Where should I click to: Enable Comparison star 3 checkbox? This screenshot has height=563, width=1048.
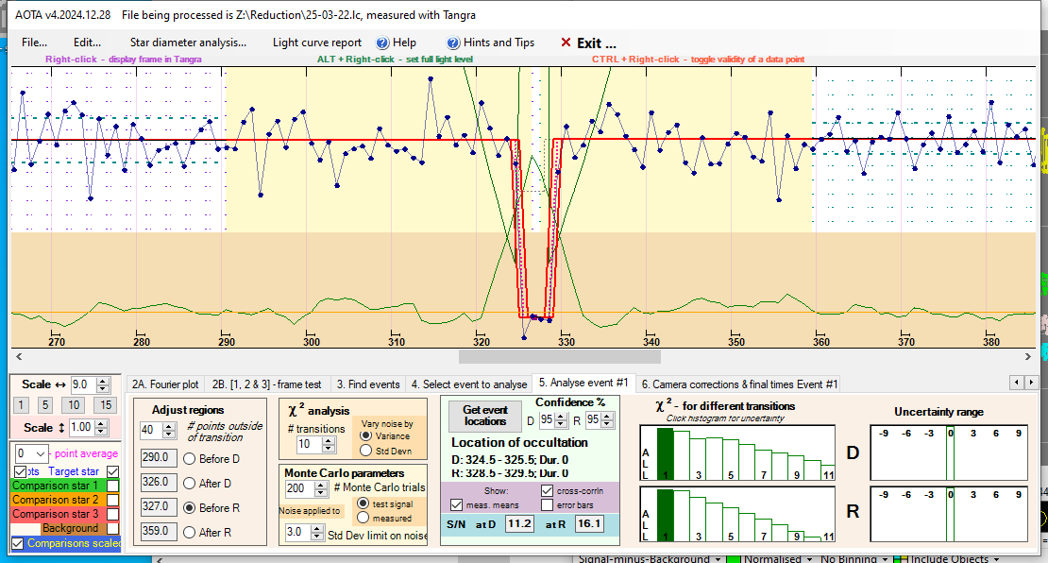click(113, 514)
